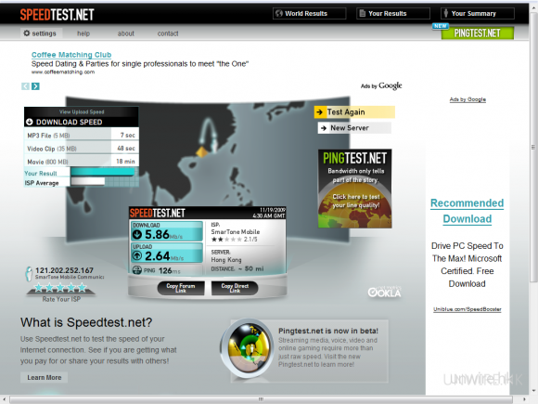Click Copy Direct Link button
This screenshot has width=538, height=404.
[235, 288]
